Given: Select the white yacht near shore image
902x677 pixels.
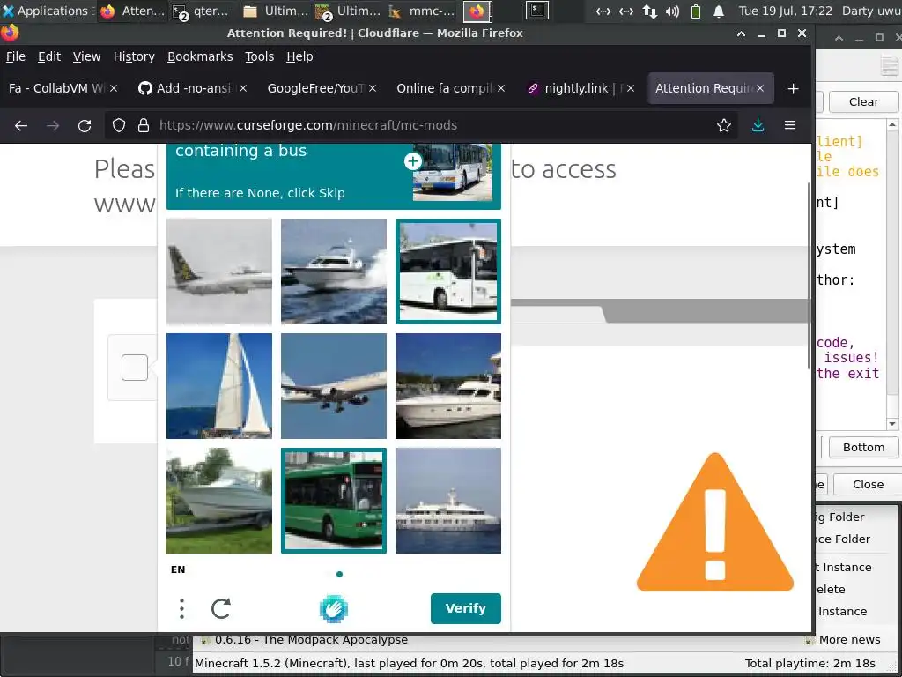Looking at the screenshot, I should click(x=448, y=386).
